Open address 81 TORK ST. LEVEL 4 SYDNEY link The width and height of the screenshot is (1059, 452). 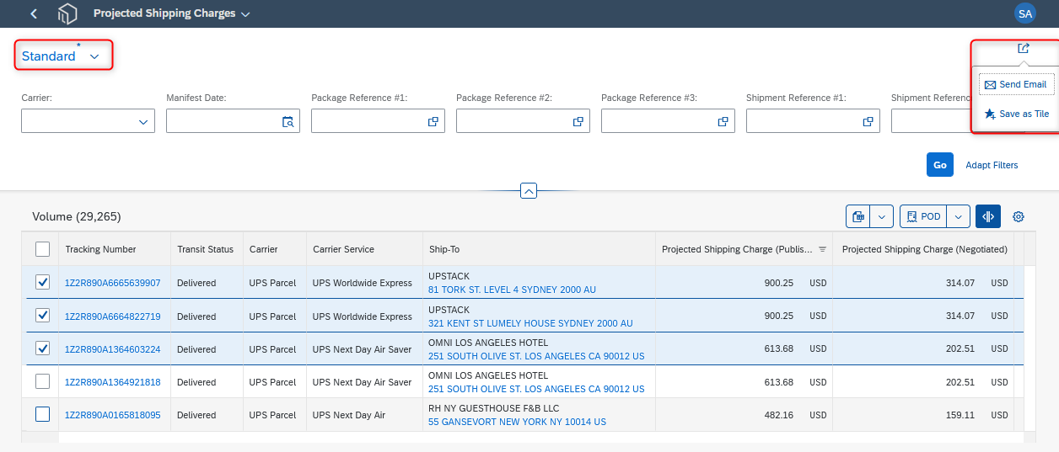click(512, 290)
